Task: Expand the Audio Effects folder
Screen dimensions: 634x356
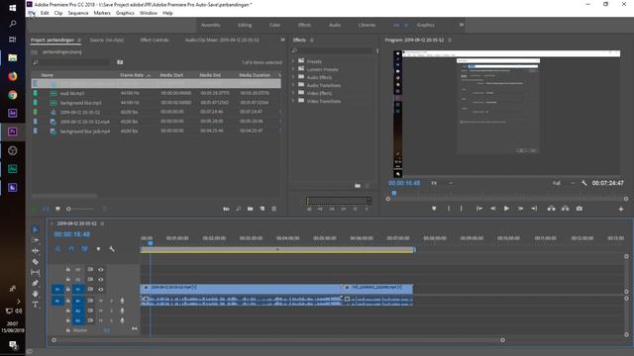Action: [293, 77]
